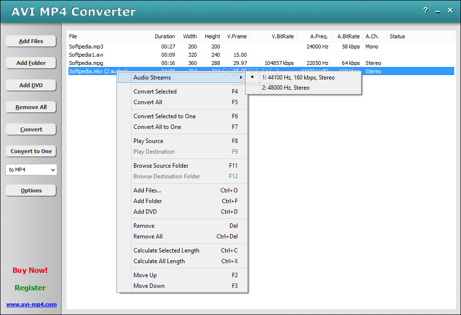Select the Softpedia1.avi file row
Image resolution: width=461 pixels, height=315 pixels.
click(261, 55)
